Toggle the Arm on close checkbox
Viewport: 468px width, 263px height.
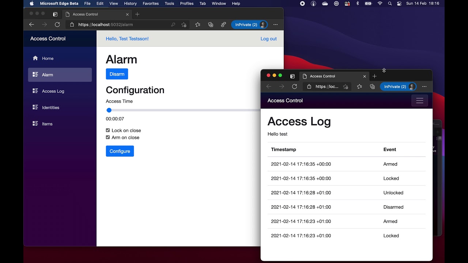(108, 137)
